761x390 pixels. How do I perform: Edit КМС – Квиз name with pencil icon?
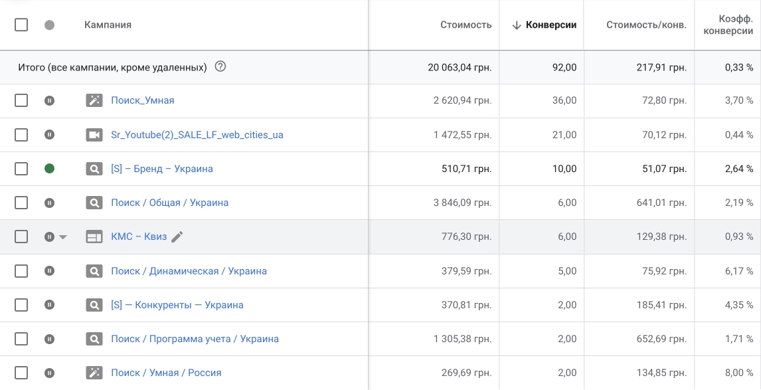(x=177, y=237)
